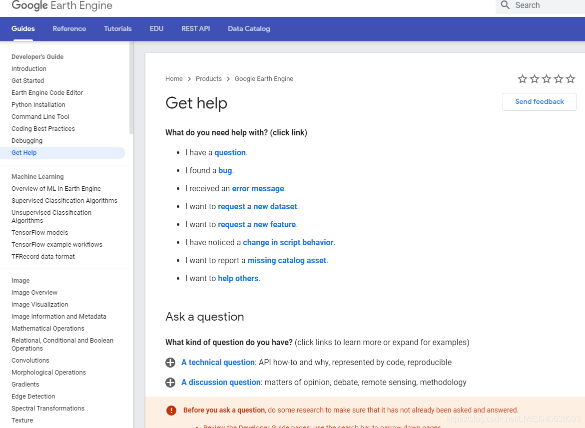The height and width of the screenshot is (428, 585).
Task: Switch to the Reference tab
Action: pos(69,28)
